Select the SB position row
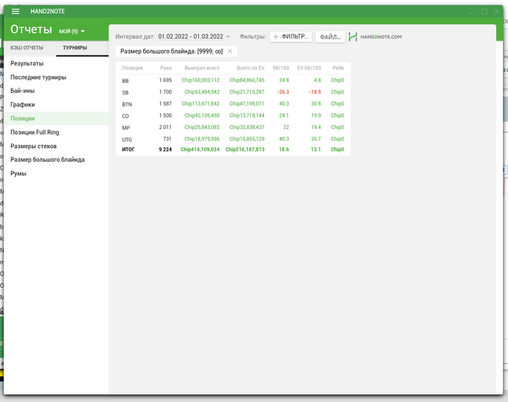Screen dimensions: 508x402 click(x=233, y=92)
